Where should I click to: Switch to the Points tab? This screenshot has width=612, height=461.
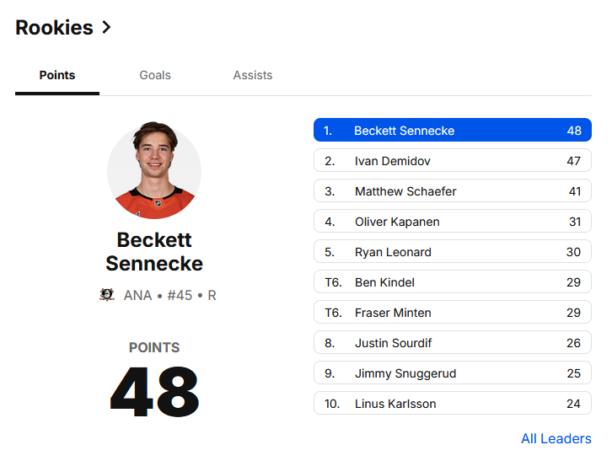coord(57,75)
